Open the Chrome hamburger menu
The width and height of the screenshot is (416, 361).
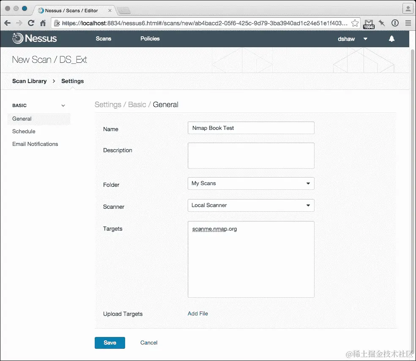(408, 23)
